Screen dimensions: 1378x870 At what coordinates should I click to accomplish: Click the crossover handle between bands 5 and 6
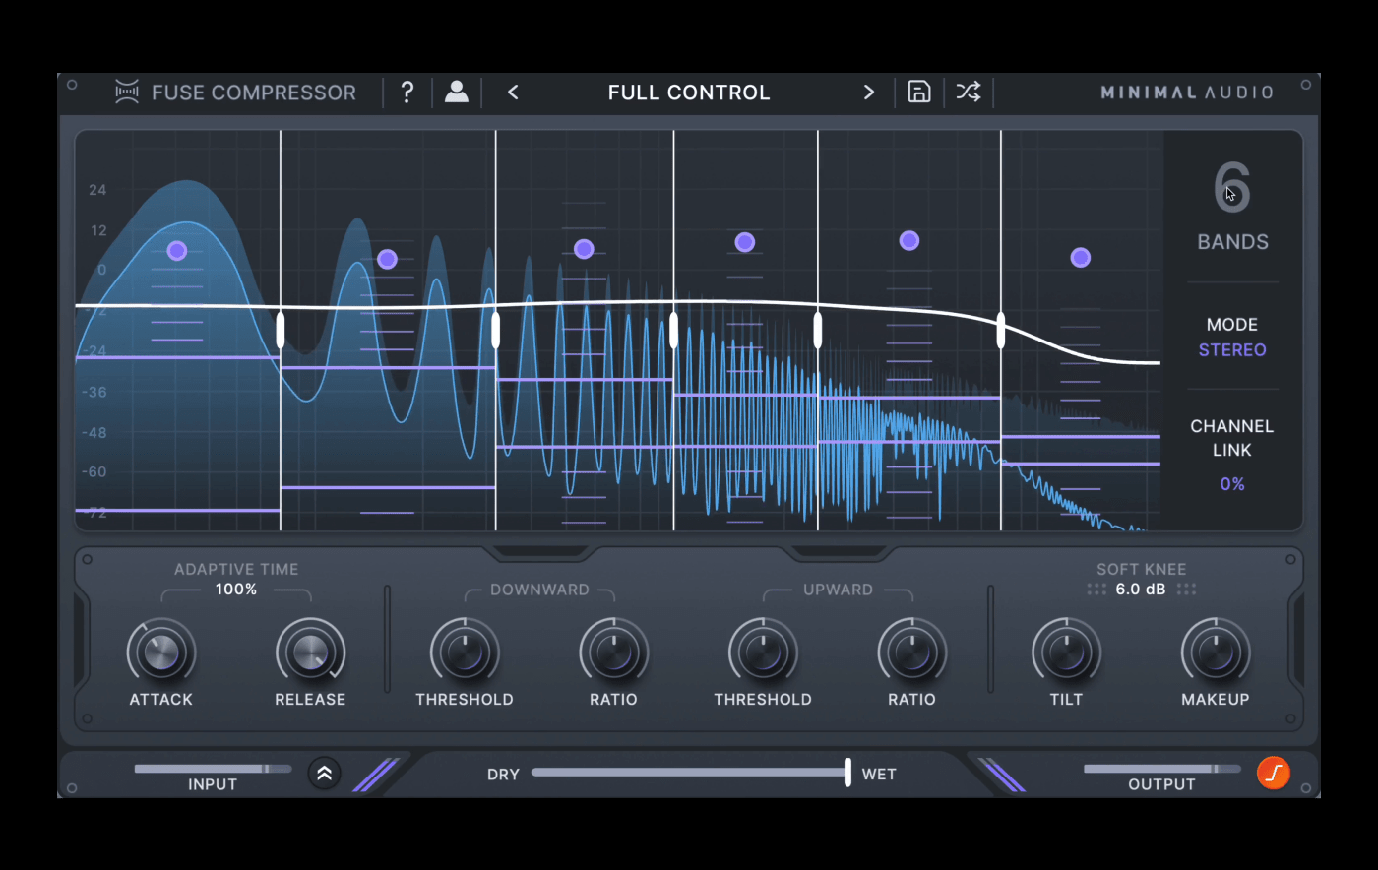(1001, 330)
